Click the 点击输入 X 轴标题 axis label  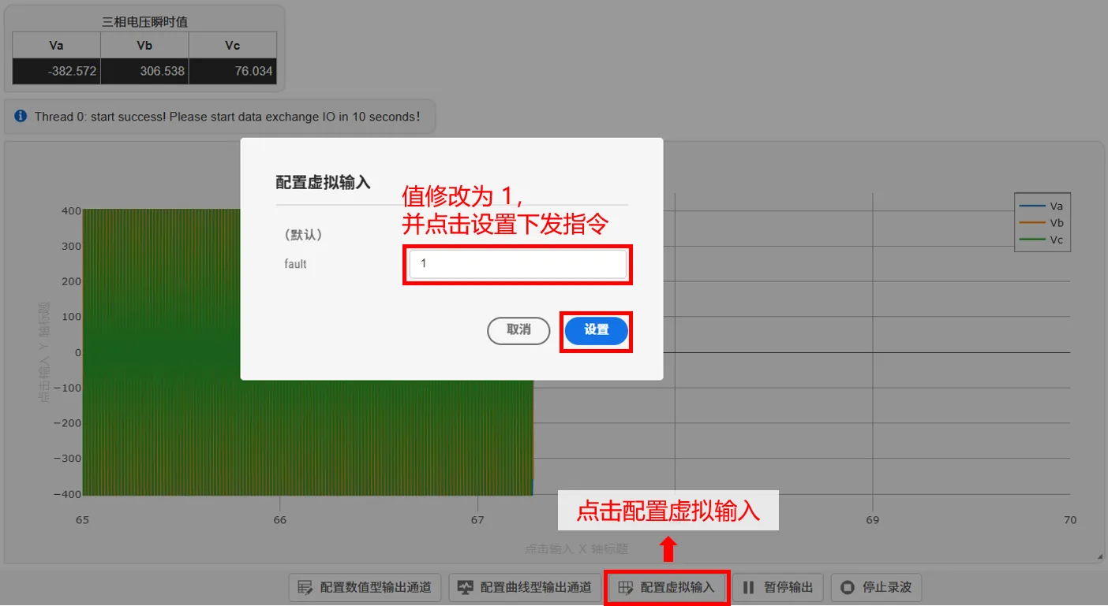pos(576,548)
